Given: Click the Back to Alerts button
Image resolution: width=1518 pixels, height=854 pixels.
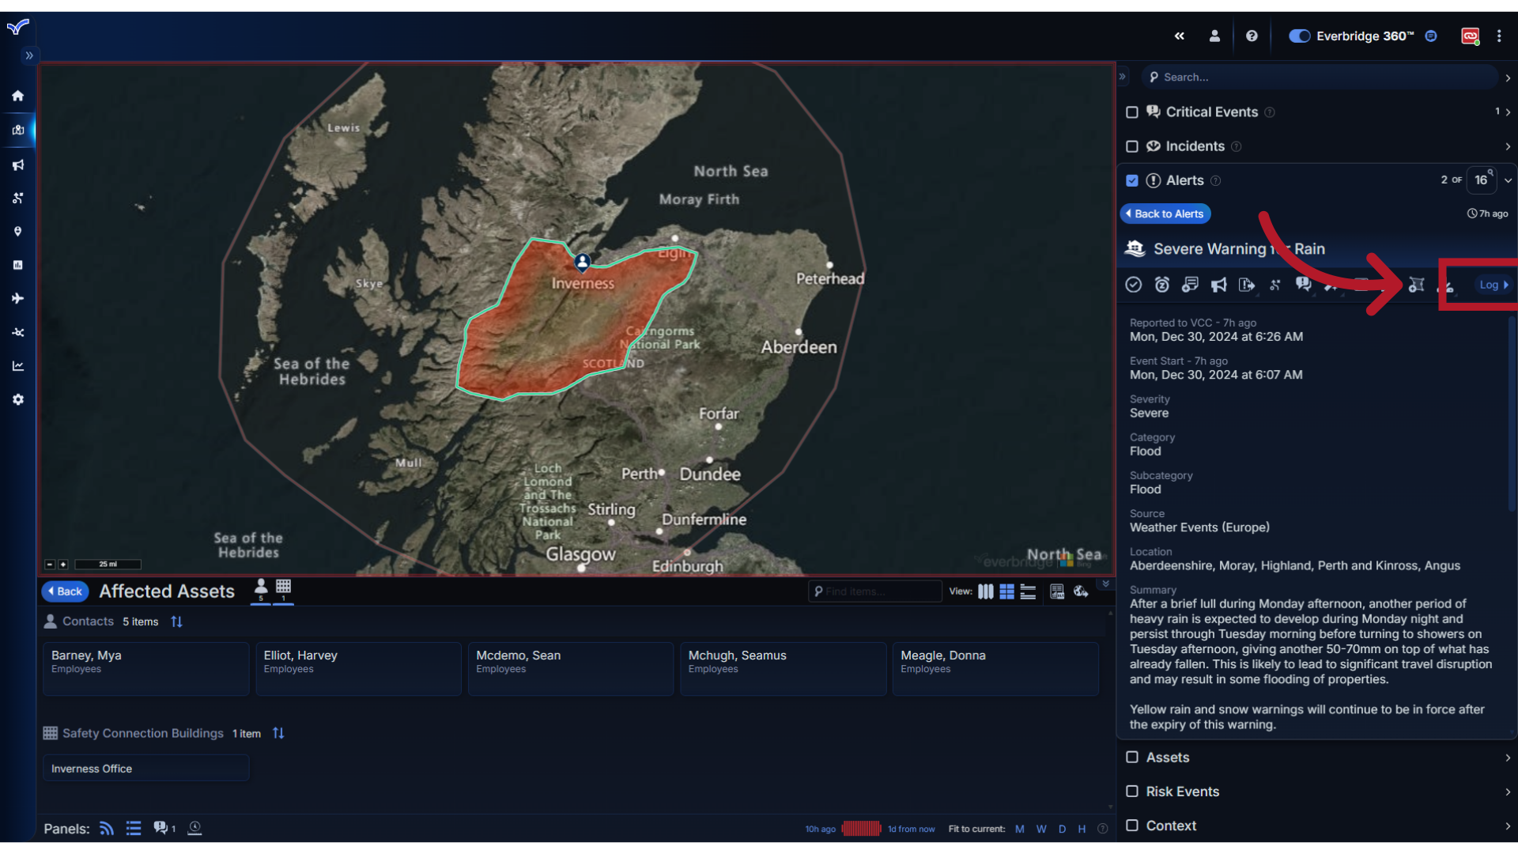Looking at the screenshot, I should (x=1165, y=213).
